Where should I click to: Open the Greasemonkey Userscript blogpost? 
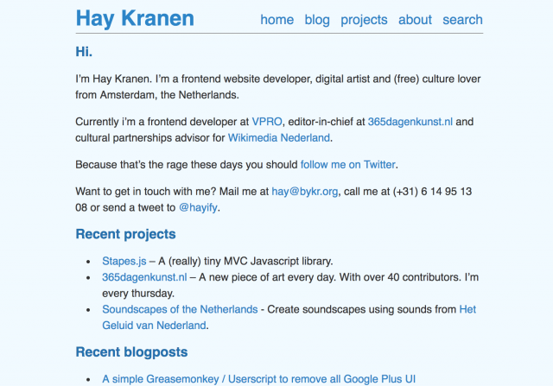pos(258,379)
